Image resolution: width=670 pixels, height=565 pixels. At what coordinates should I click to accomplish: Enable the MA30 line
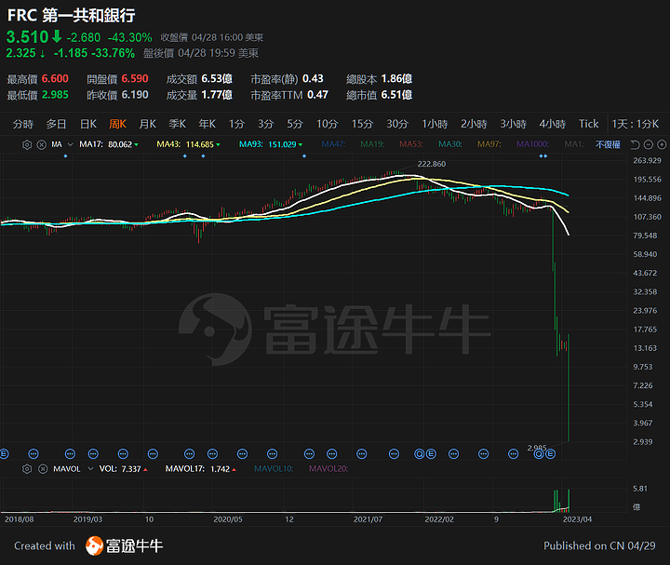450,144
